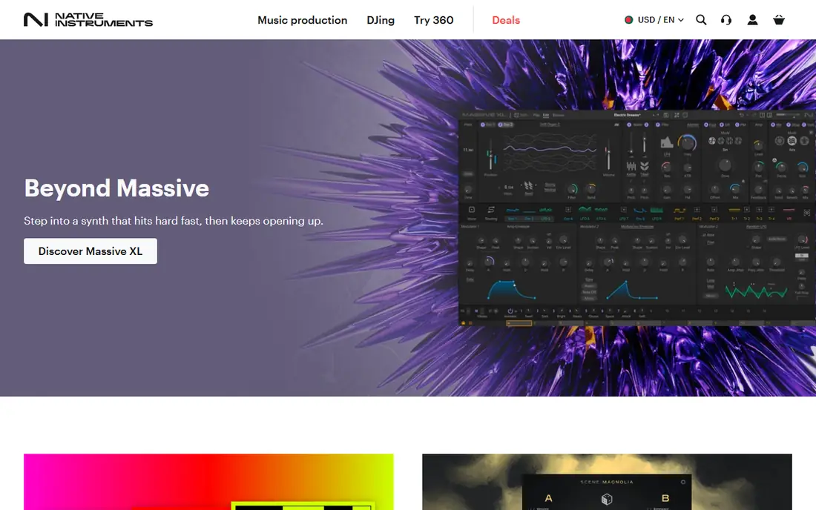Open the search magnifier icon
The width and height of the screenshot is (816, 510).
(x=701, y=20)
